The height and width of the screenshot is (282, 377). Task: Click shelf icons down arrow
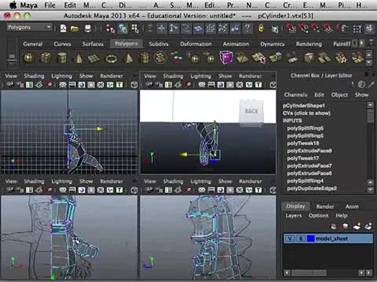369,63
